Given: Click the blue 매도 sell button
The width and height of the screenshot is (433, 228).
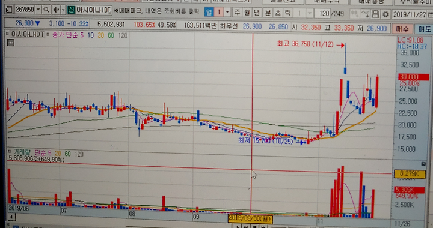Looking at the screenshot, I should point(424,29).
